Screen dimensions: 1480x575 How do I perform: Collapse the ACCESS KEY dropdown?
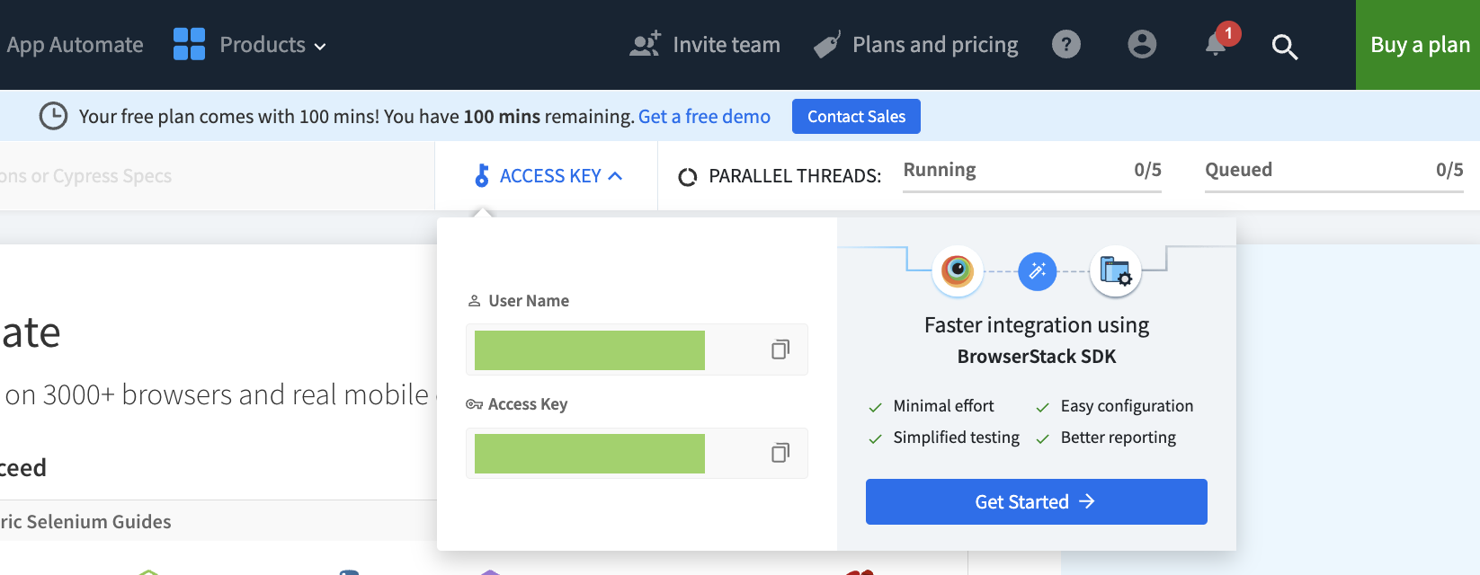tap(615, 176)
